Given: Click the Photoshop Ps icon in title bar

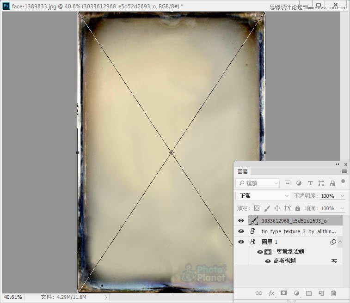Looking at the screenshot, I should pyautogui.click(x=6, y=6).
